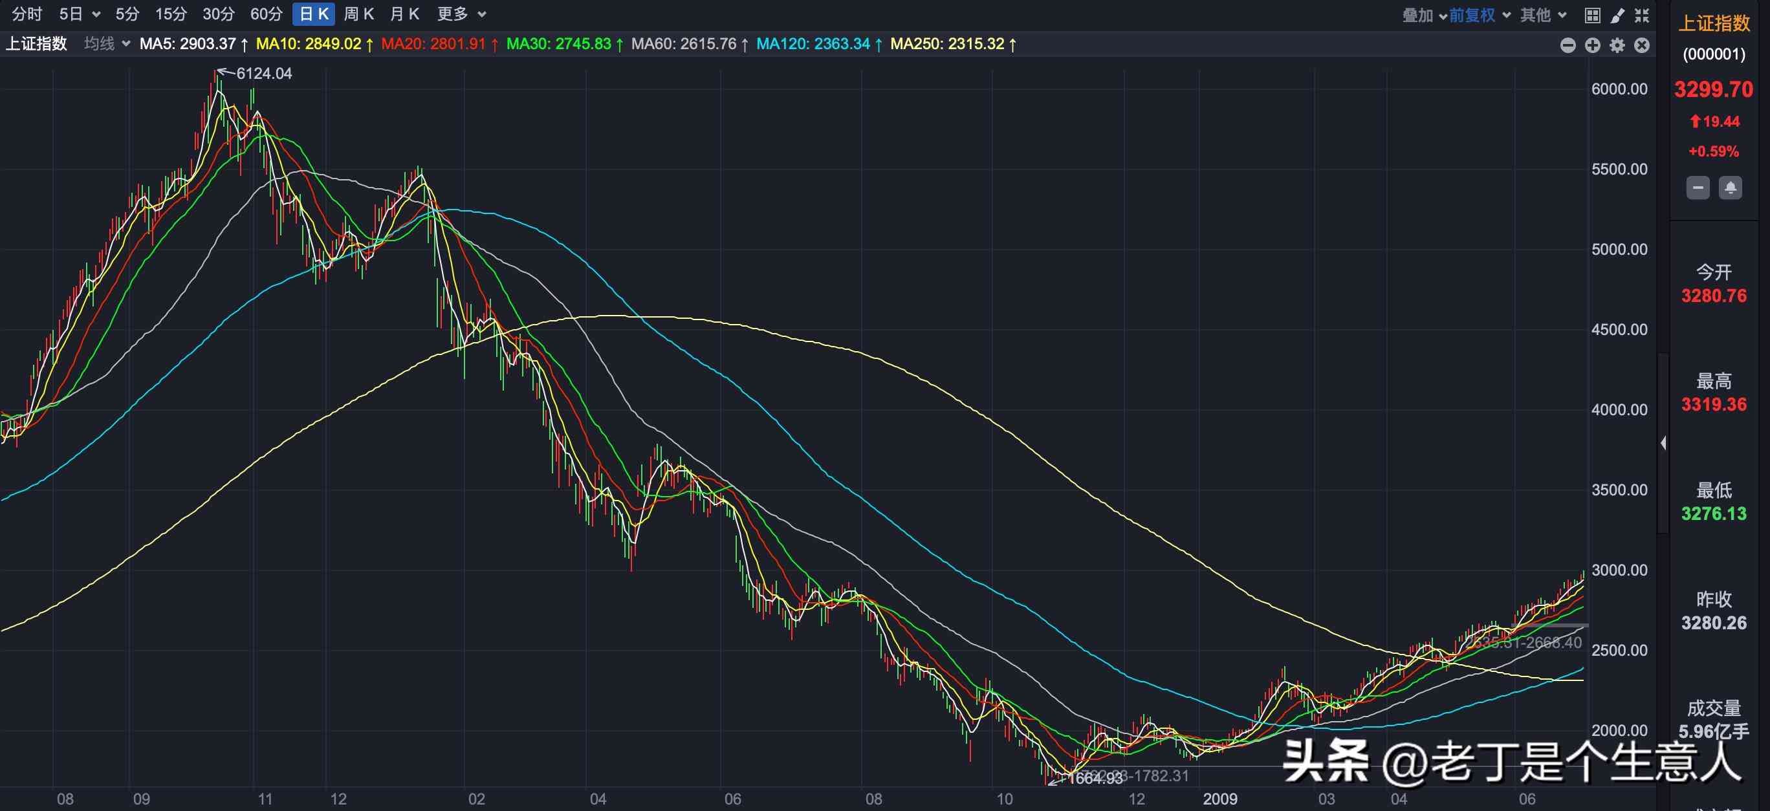Click the collapse fullscreen arrows icon
This screenshot has width=1770, height=811.
point(1642,15)
